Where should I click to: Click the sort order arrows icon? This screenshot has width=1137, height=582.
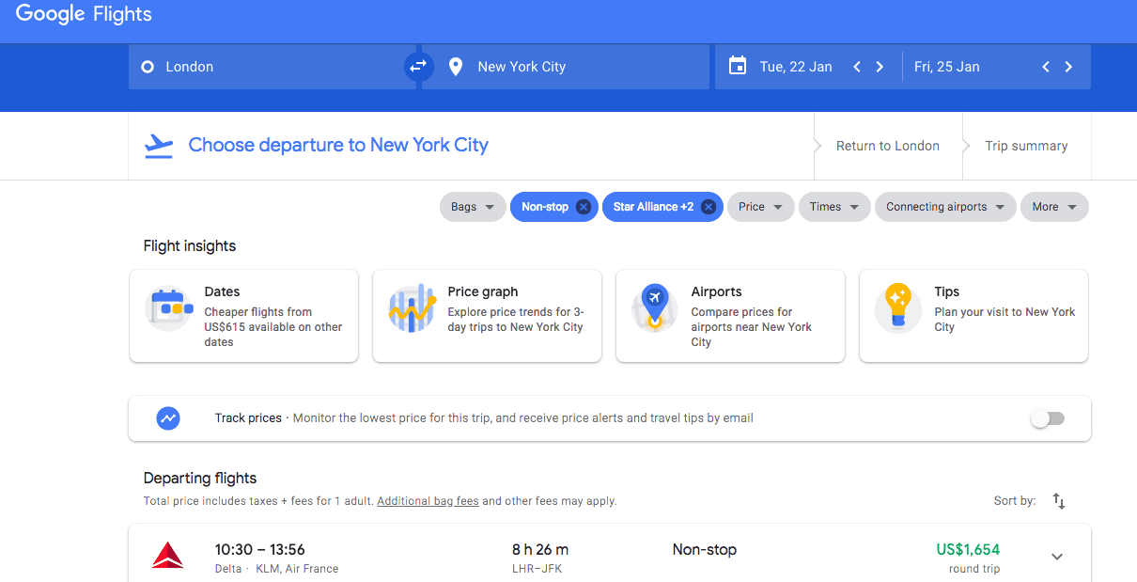[x=1059, y=501]
